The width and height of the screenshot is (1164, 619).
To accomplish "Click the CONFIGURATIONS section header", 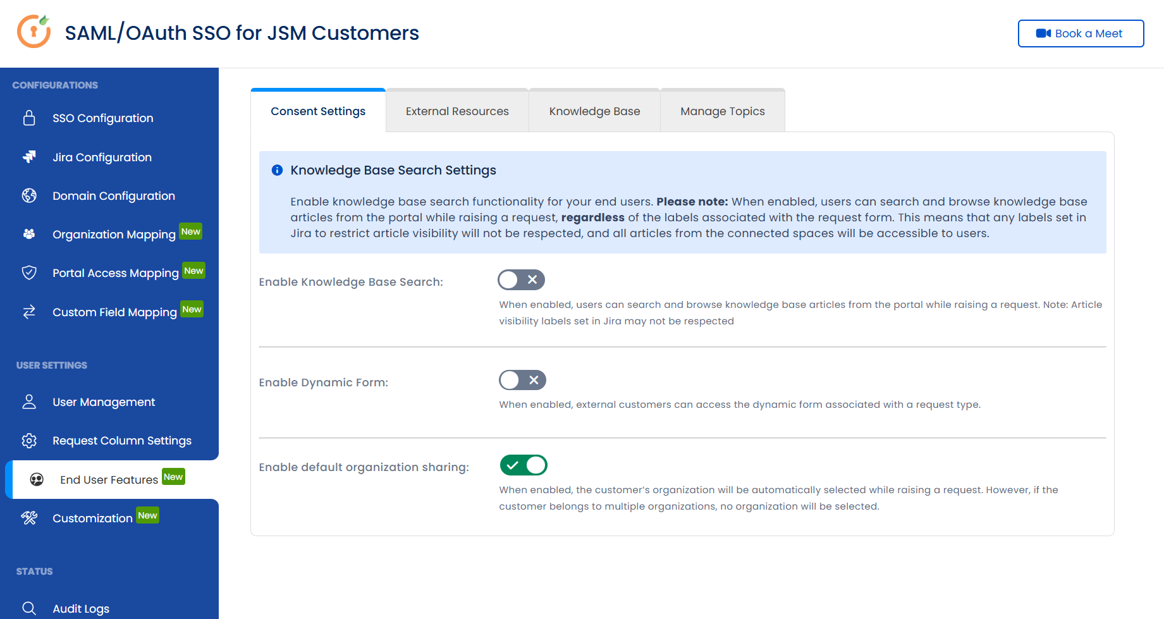I will point(55,85).
